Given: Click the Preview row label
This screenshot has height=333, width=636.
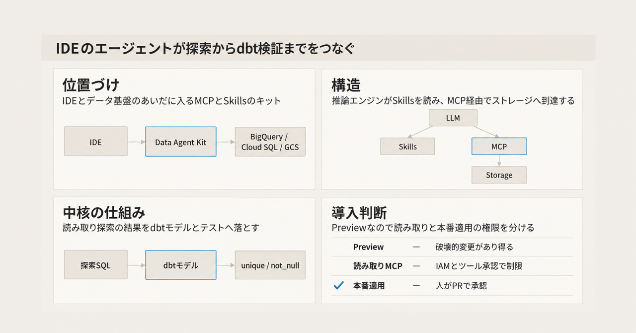Looking at the screenshot, I should point(368,247).
